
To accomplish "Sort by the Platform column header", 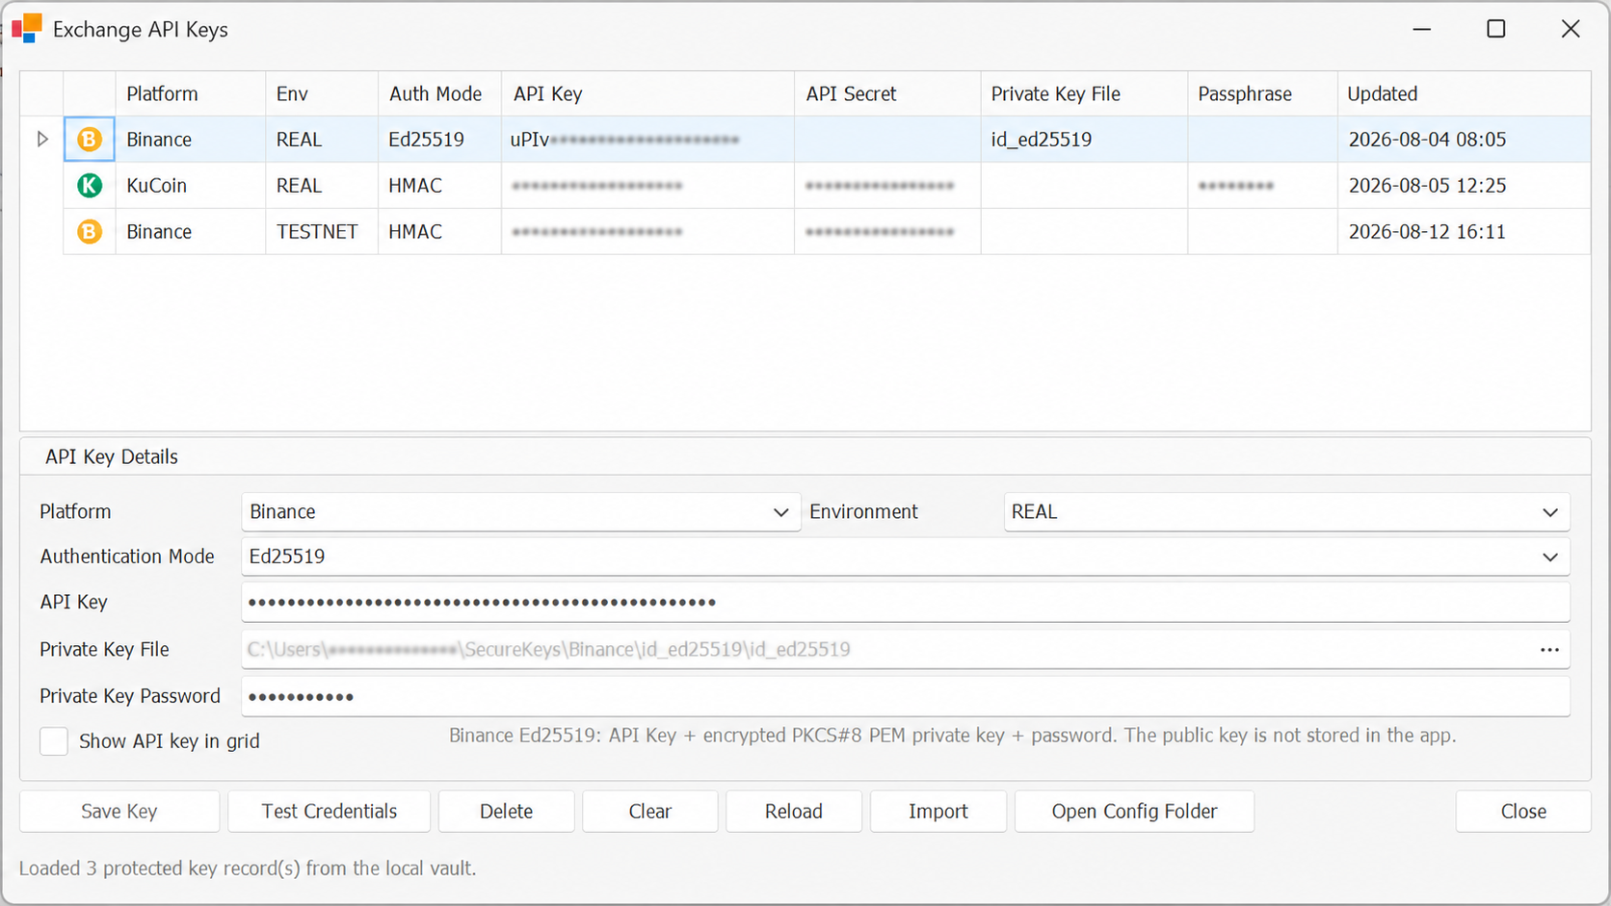I will pos(191,94).
